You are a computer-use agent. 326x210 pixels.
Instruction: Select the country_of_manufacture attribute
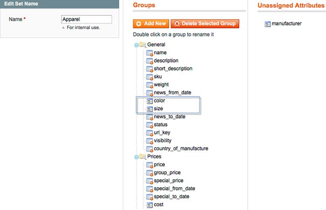pos(181,148)
